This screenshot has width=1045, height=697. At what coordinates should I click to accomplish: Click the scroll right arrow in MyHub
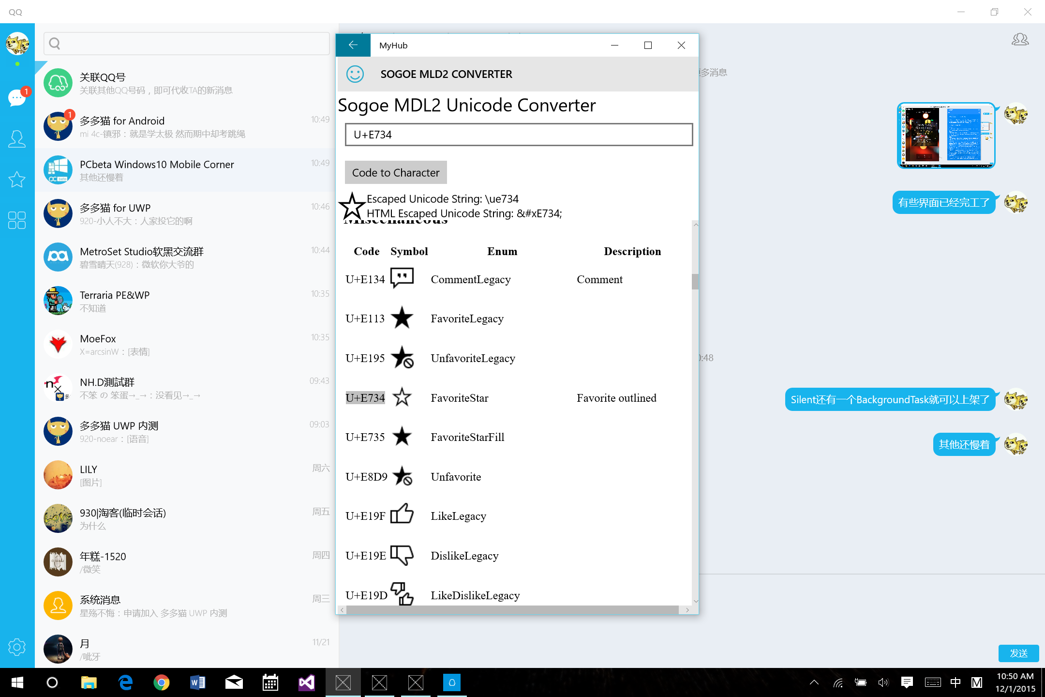(687, 610)
